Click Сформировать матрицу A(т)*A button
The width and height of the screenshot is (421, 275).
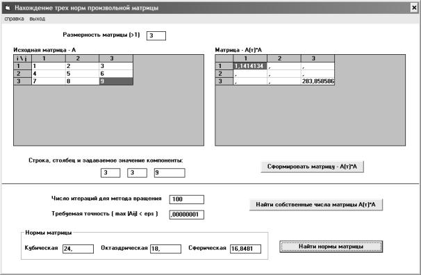click(312, 167)
